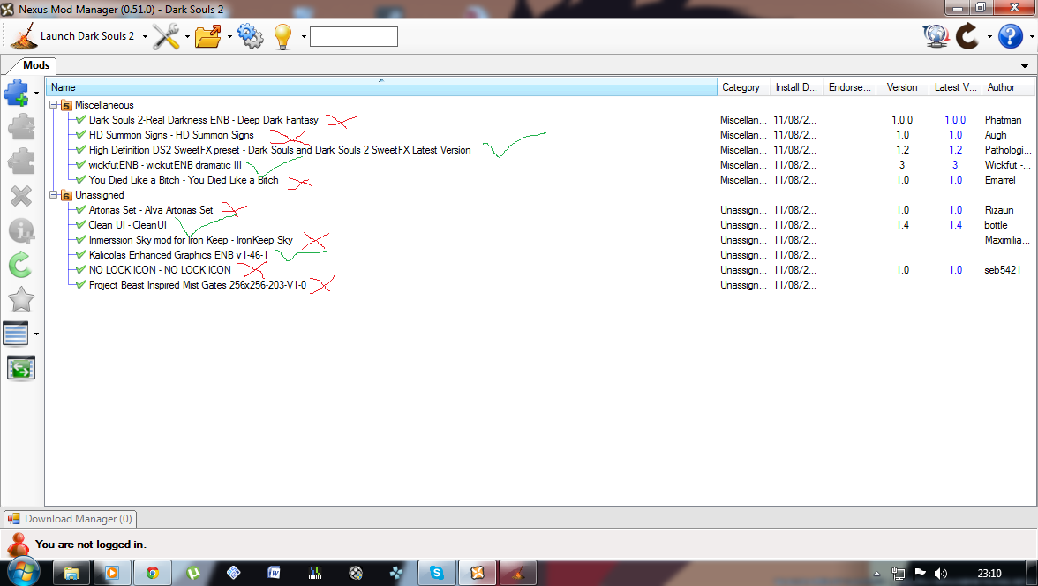This screenshot has height=586, width=1038.
Task: Open the Download Manager (0) tab
Action: pos(70,518)
